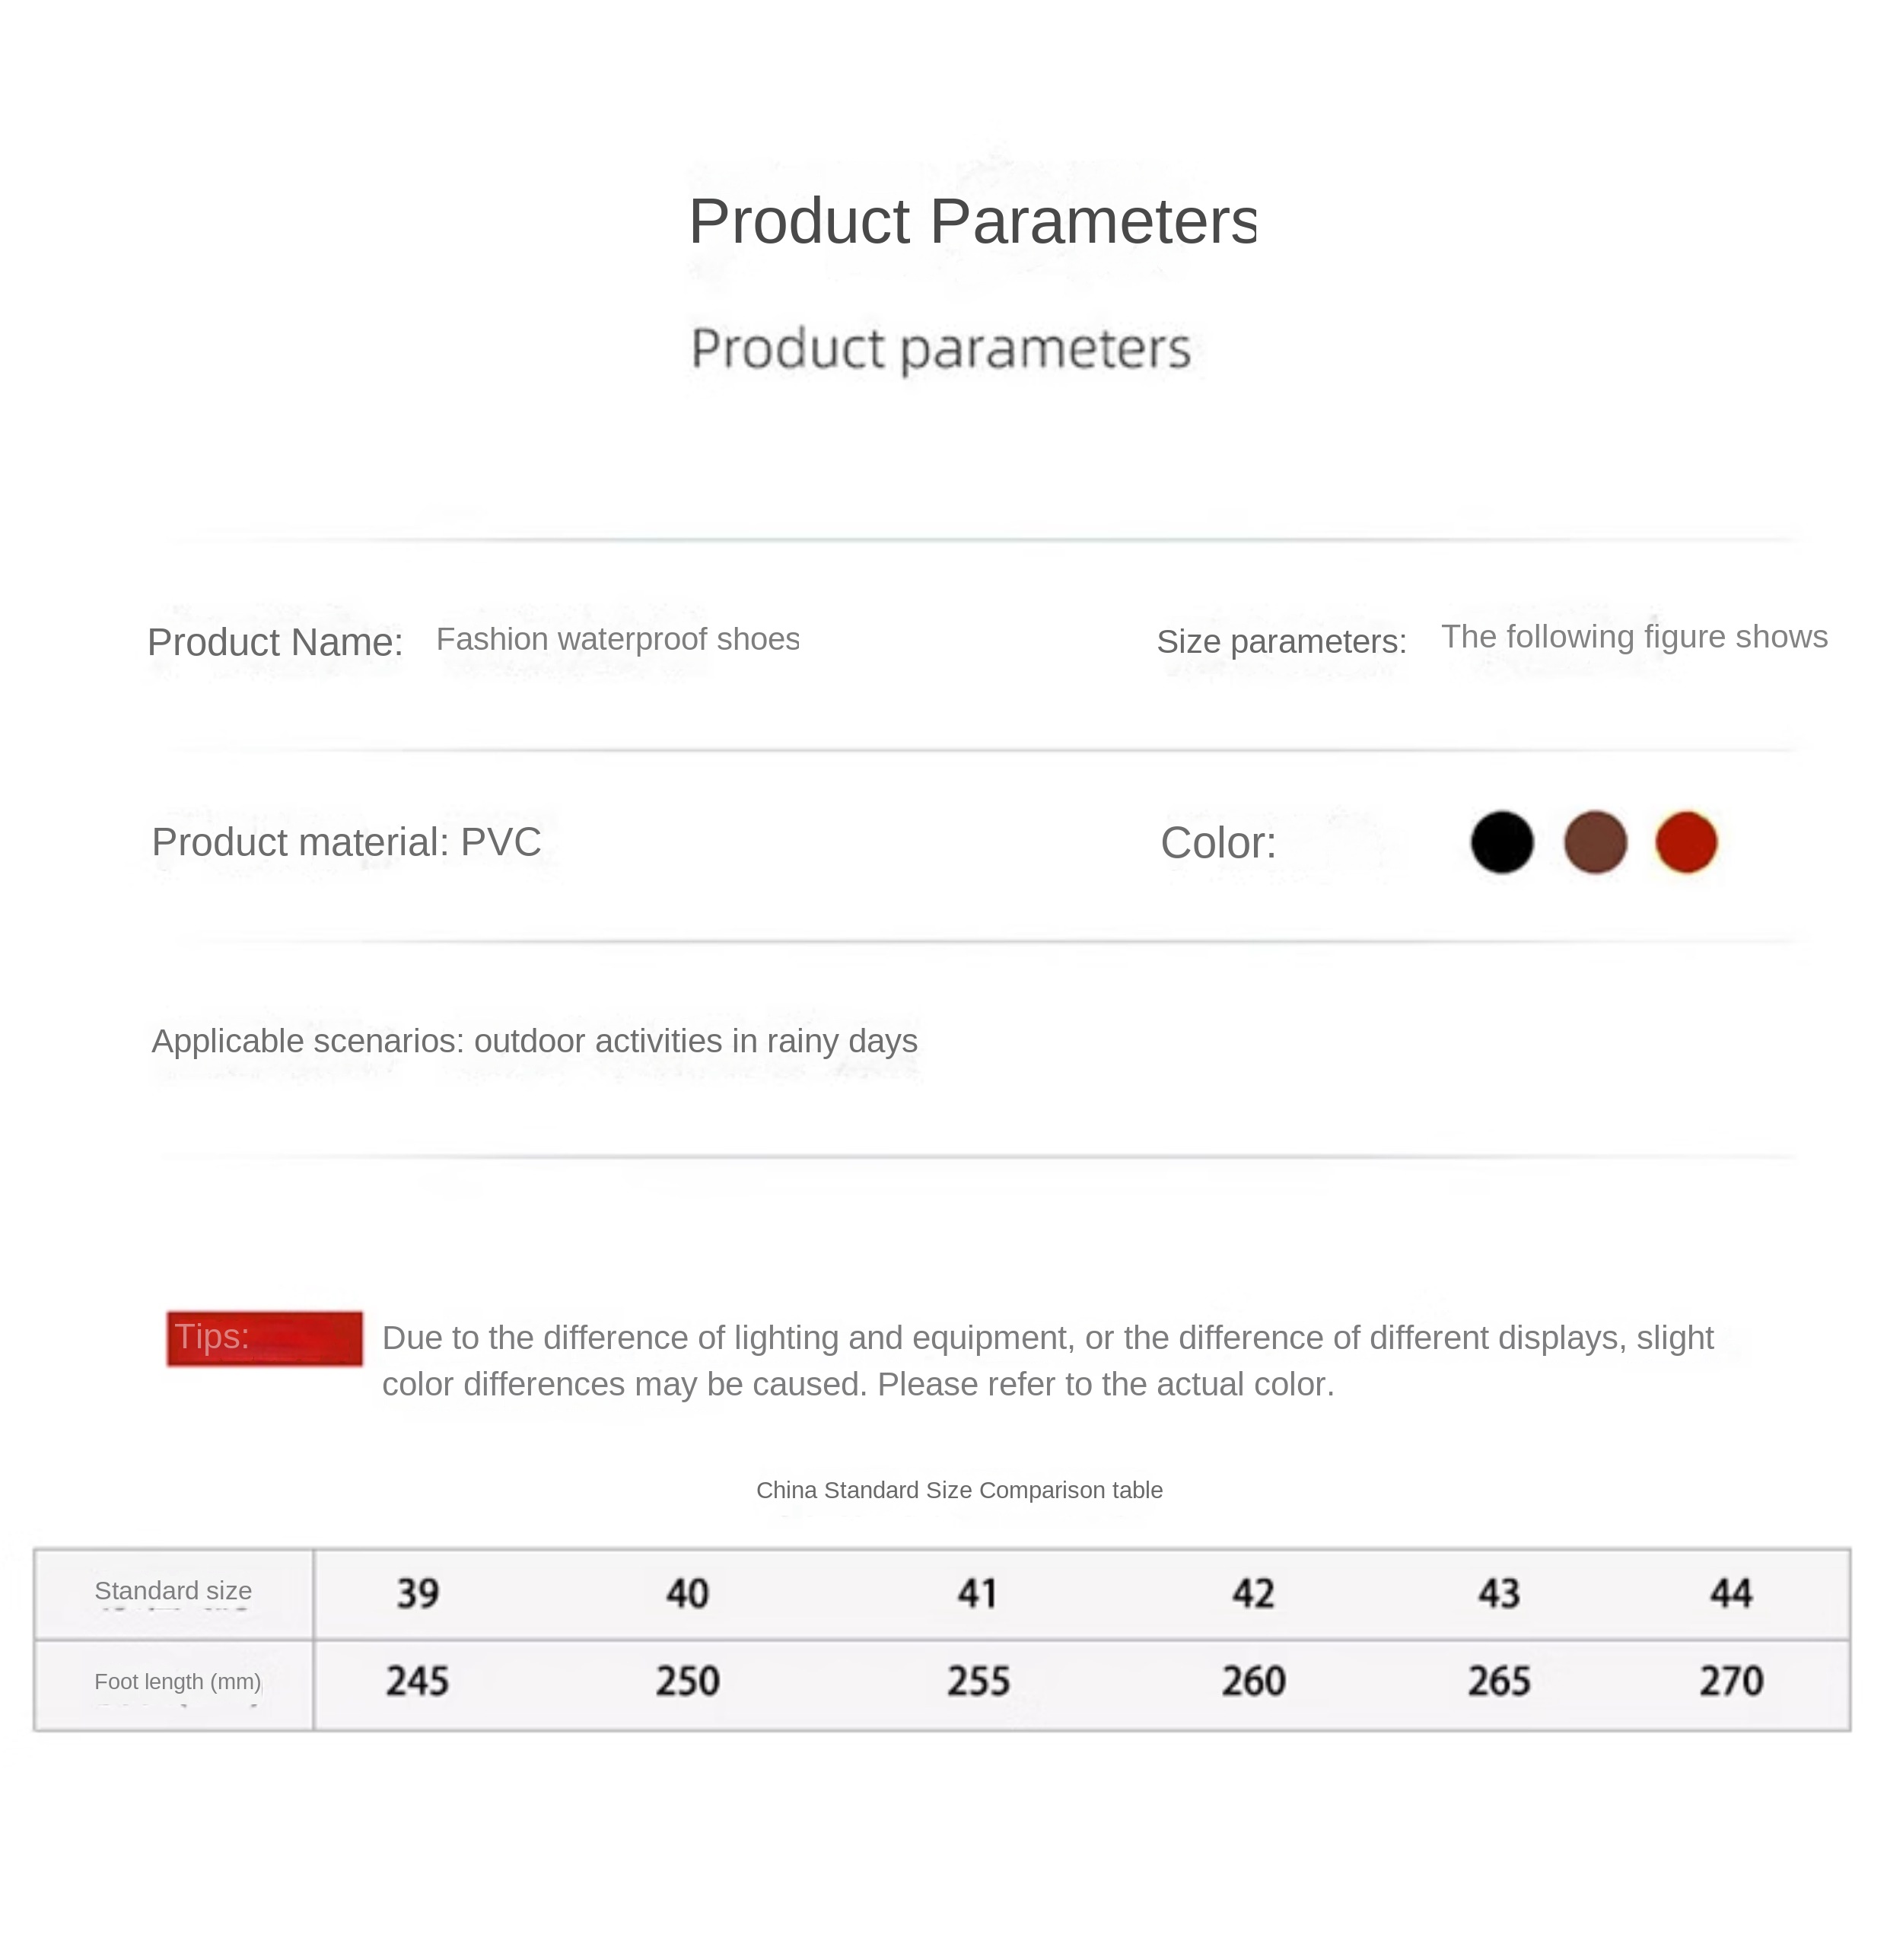Click the black color swatch
The image size is (1887, 1960).
click(1501, 842)
